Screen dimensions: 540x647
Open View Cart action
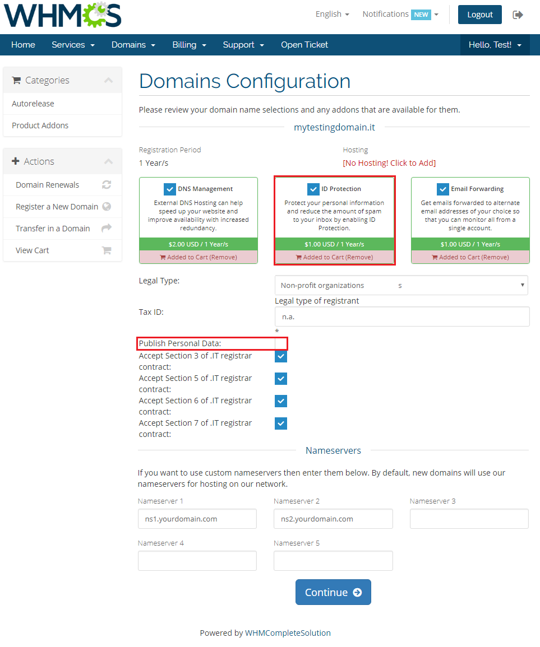coord(62,250)
